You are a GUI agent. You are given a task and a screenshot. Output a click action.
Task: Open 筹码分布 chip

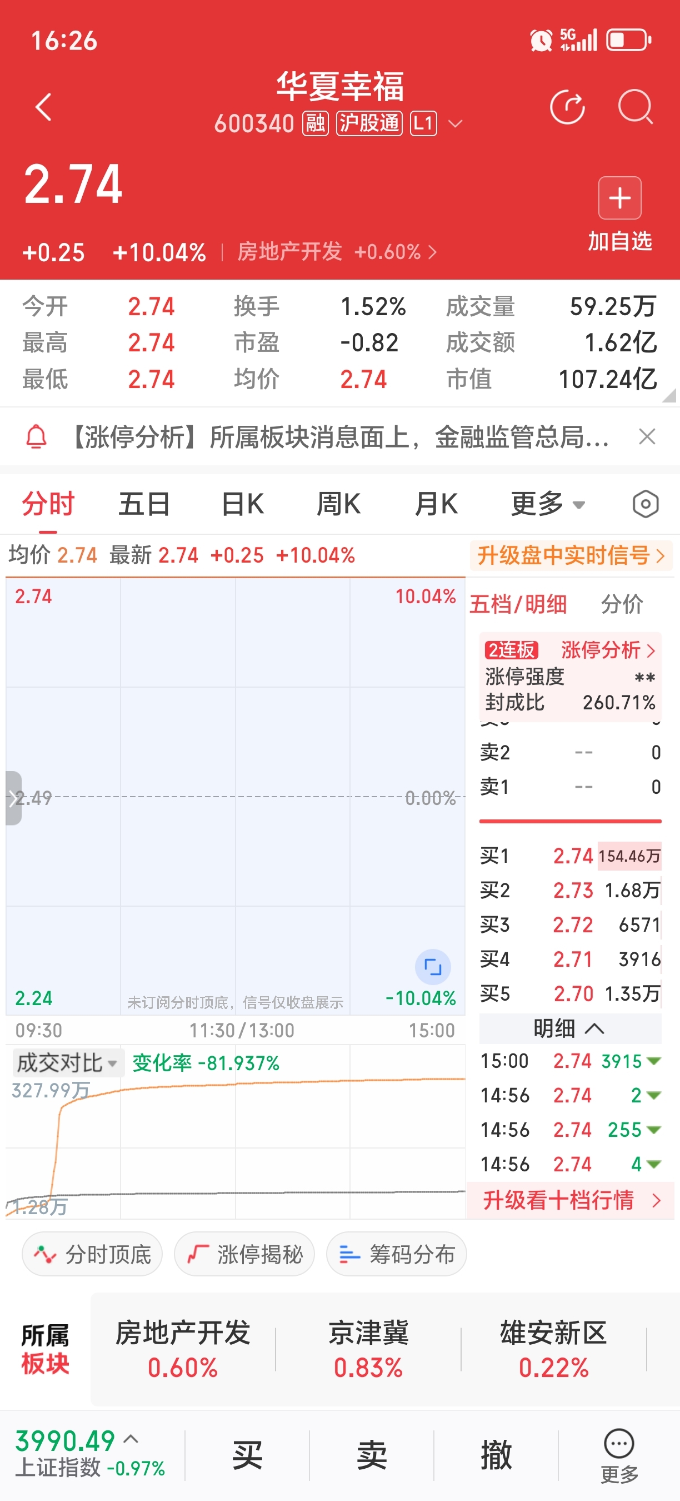pos(397,1254)
